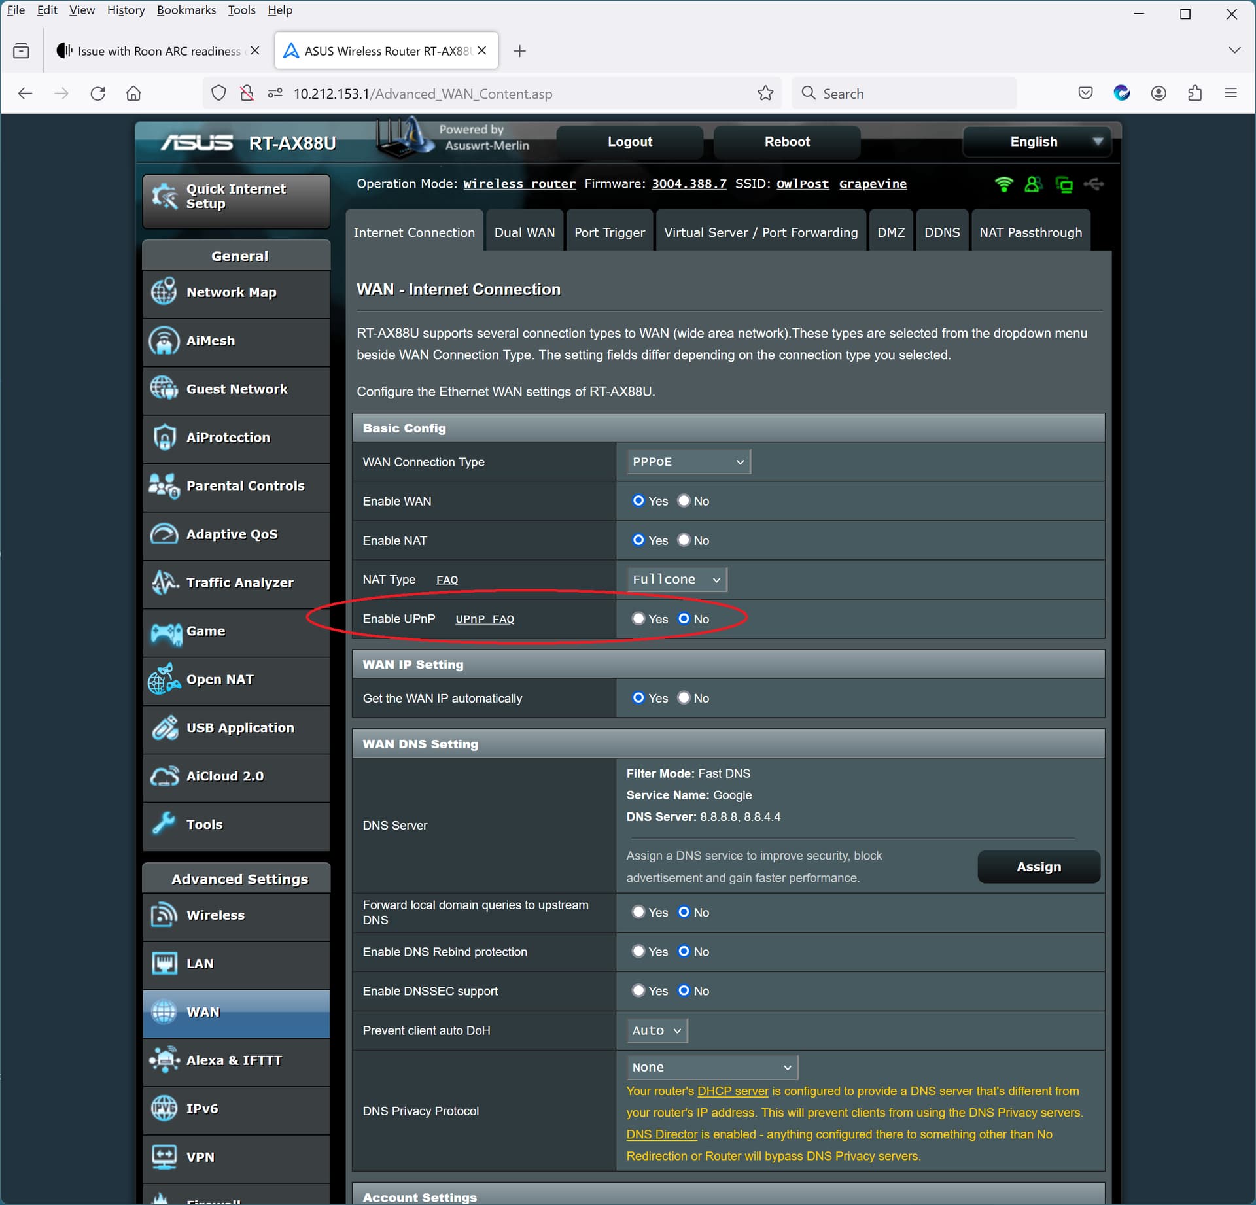Select the AiMesh sidebar icon
Image resolution: width=1256 pixels, height=1205 pixels.
point(164,340)
